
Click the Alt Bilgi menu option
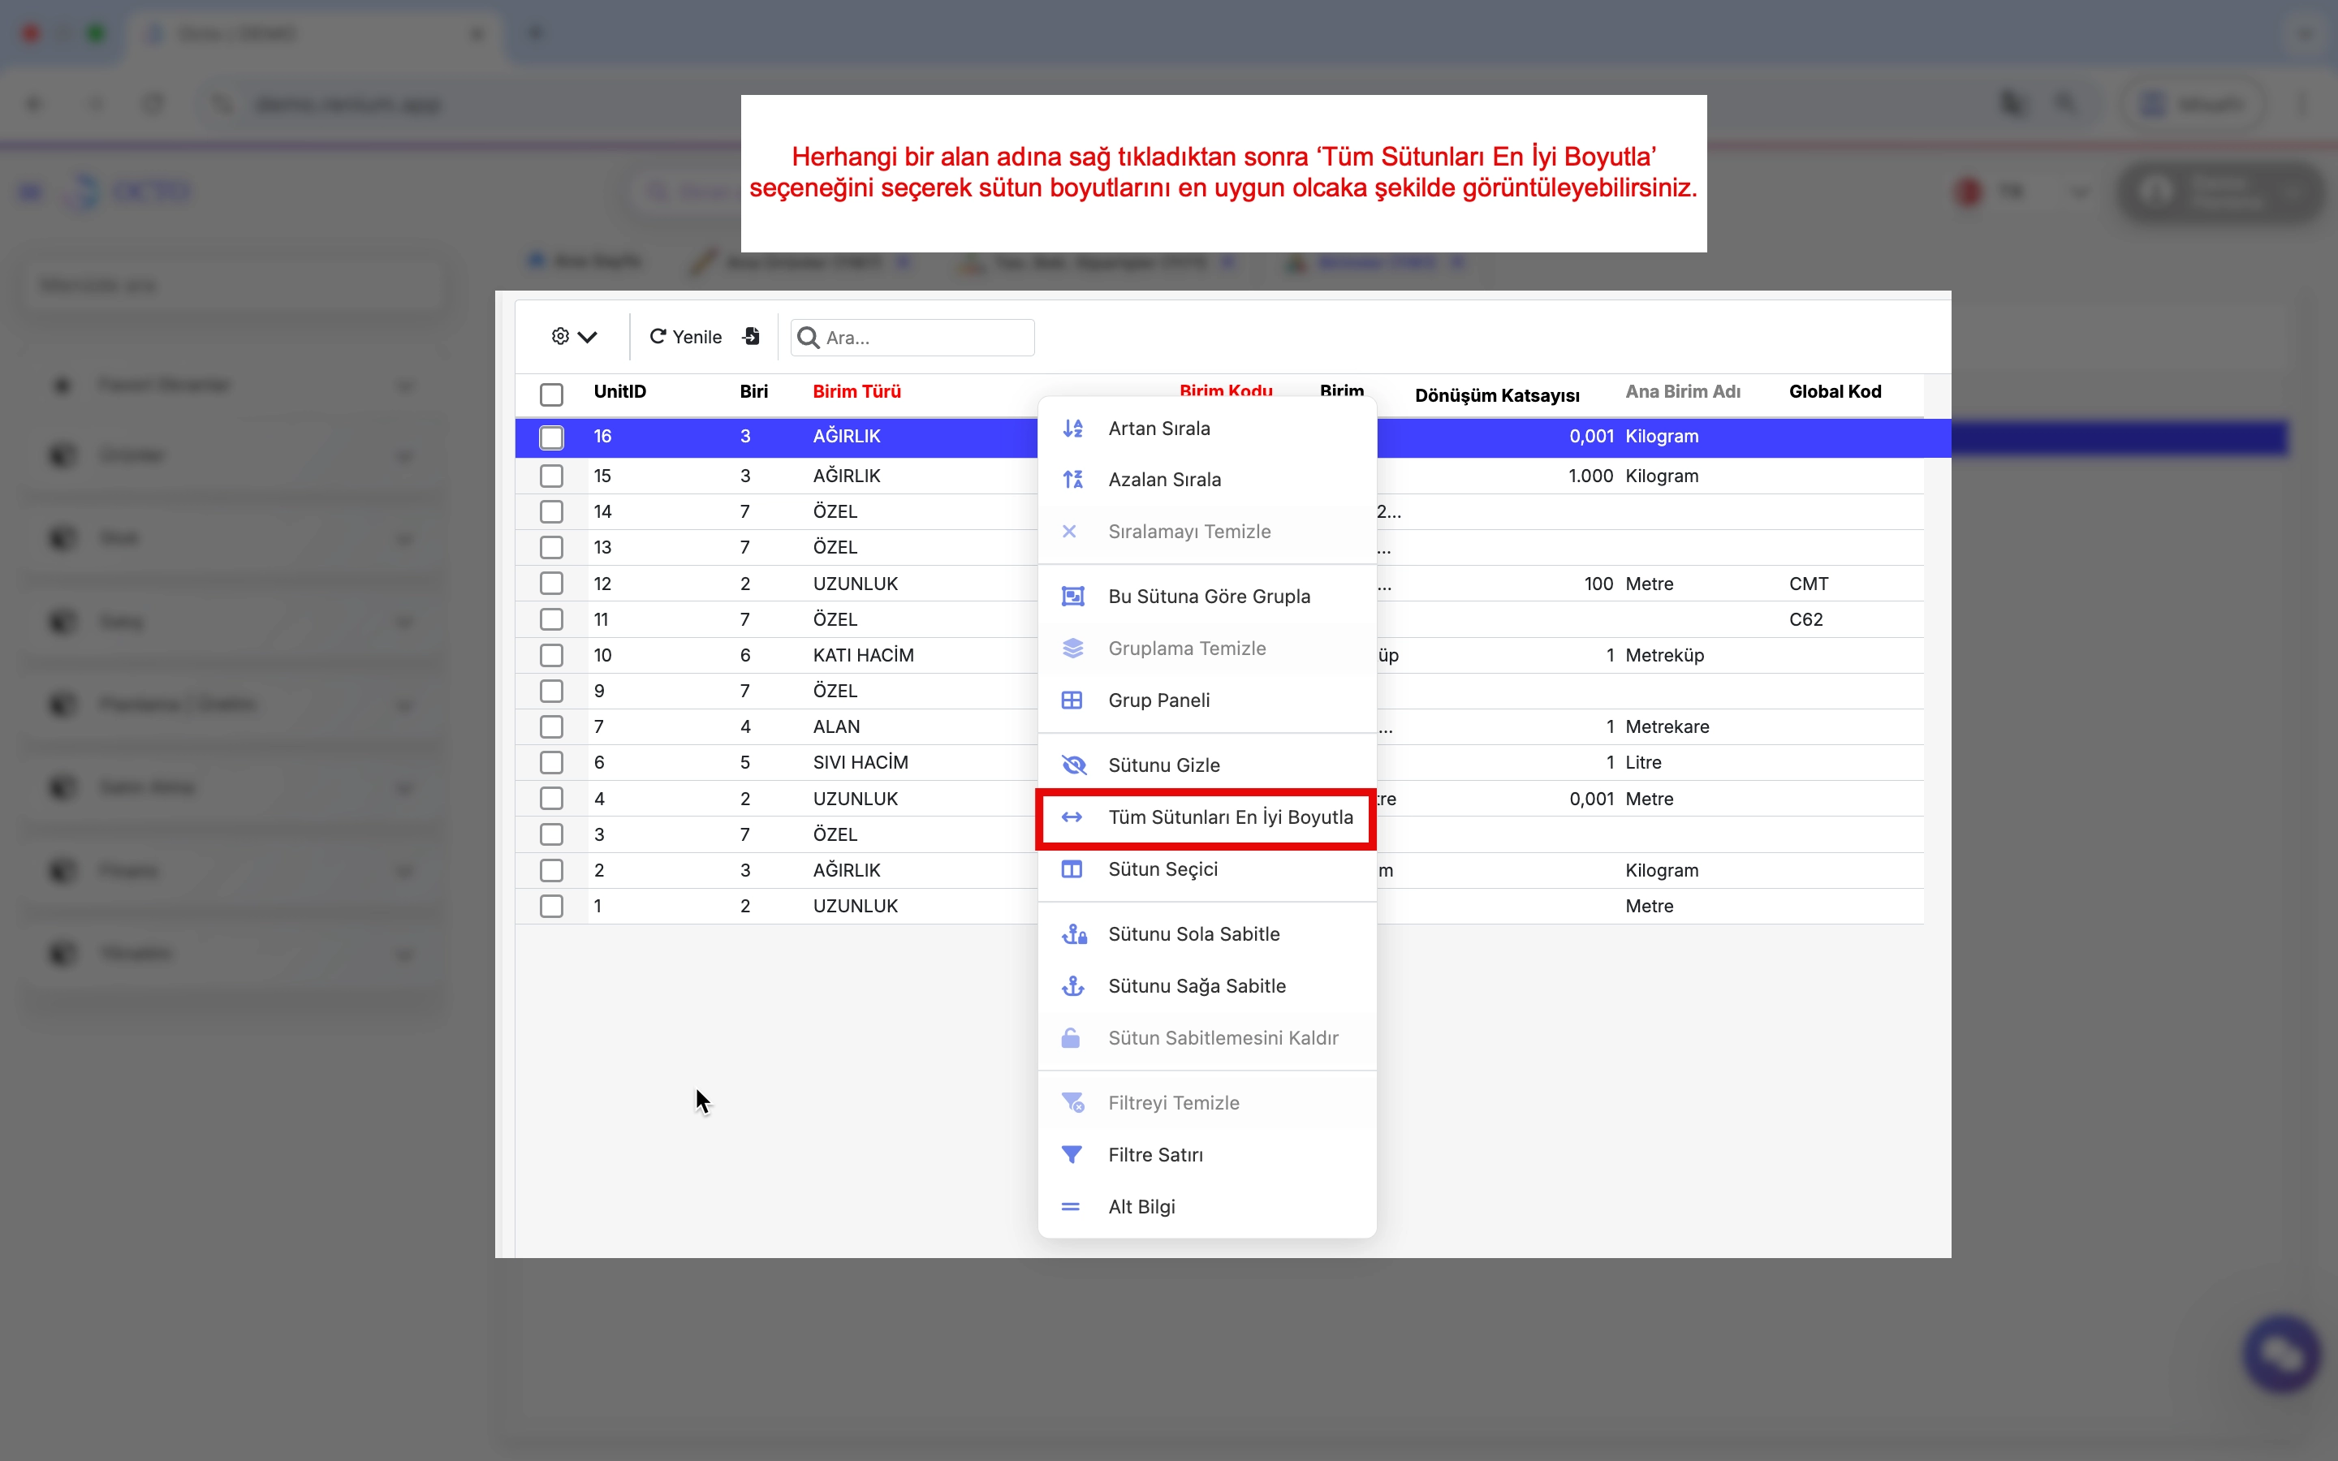tap(1141, 1207)
